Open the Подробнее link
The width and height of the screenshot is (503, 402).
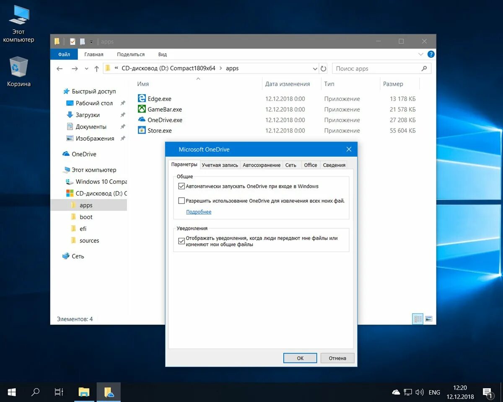pyautogui.click(x=199, y=212)
